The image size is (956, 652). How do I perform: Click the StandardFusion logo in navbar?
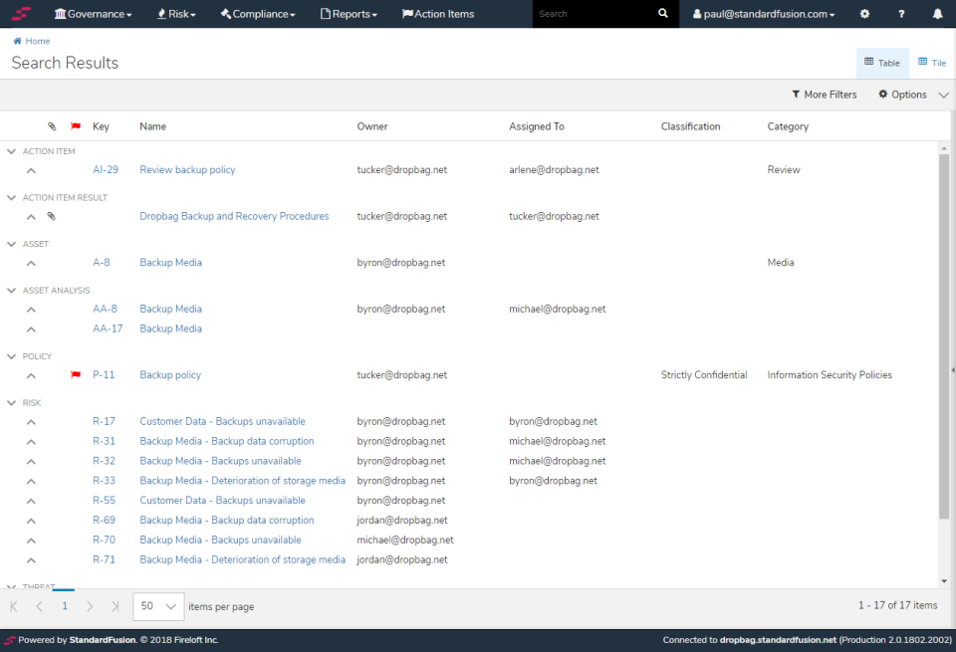[21, 13]
